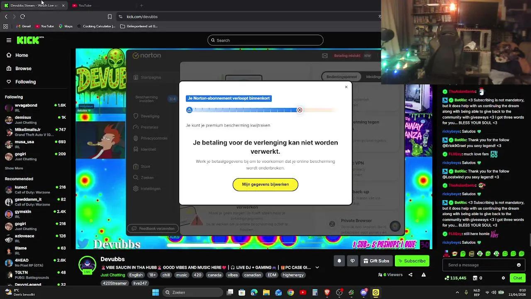531x299 pixels.
Task: Click the Norton expiry progress bar end marker
Action: pyautogui.click(x=300, y=110)
